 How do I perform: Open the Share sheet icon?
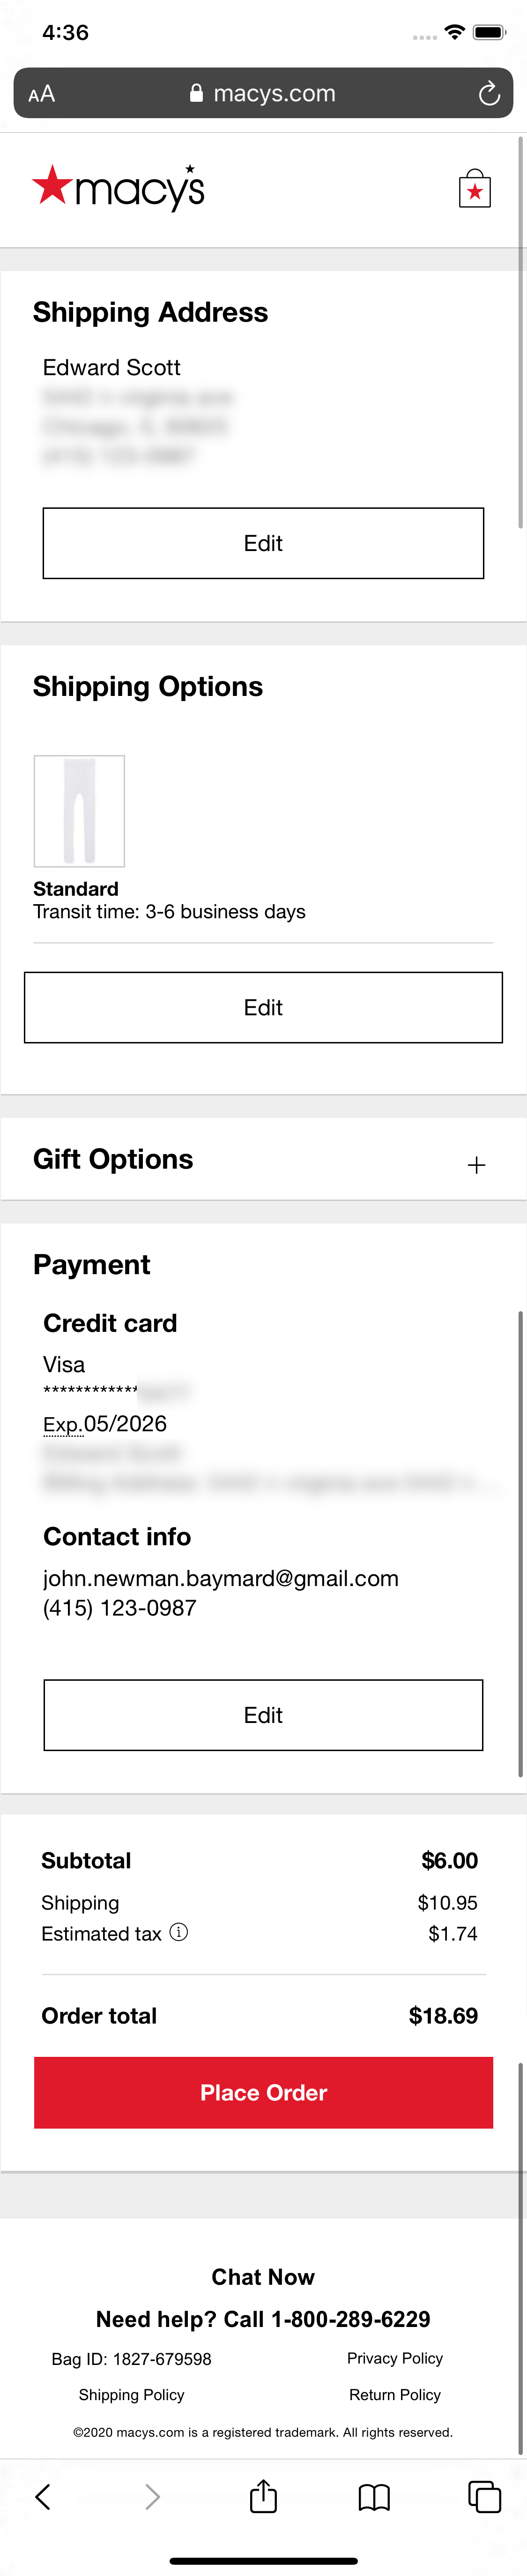point(262,2496)
